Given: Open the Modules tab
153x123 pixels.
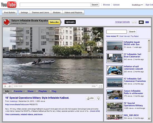Looking at the screenshot, I should point(57,13).
